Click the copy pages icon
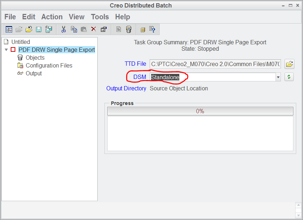 (x=74, y=29)
